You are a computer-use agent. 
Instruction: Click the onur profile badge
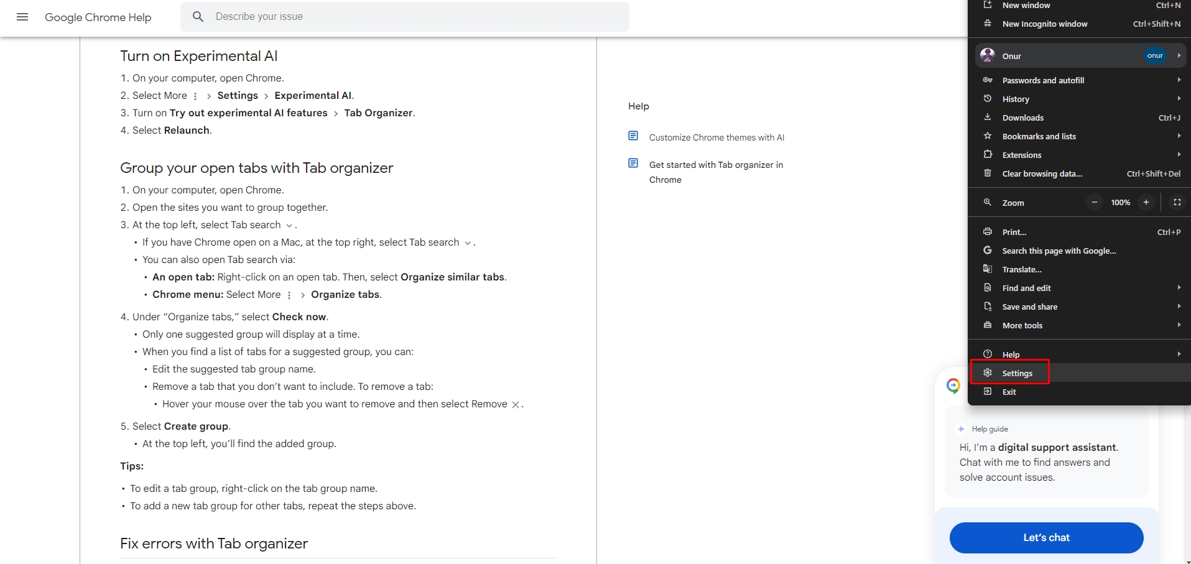point(1155,55)
